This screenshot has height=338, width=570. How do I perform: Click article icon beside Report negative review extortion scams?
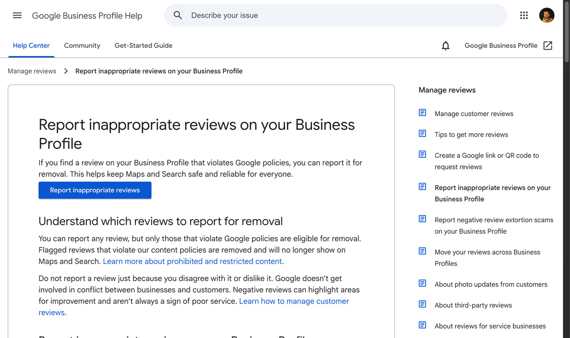pyautogui.click(x=422, y=219)
